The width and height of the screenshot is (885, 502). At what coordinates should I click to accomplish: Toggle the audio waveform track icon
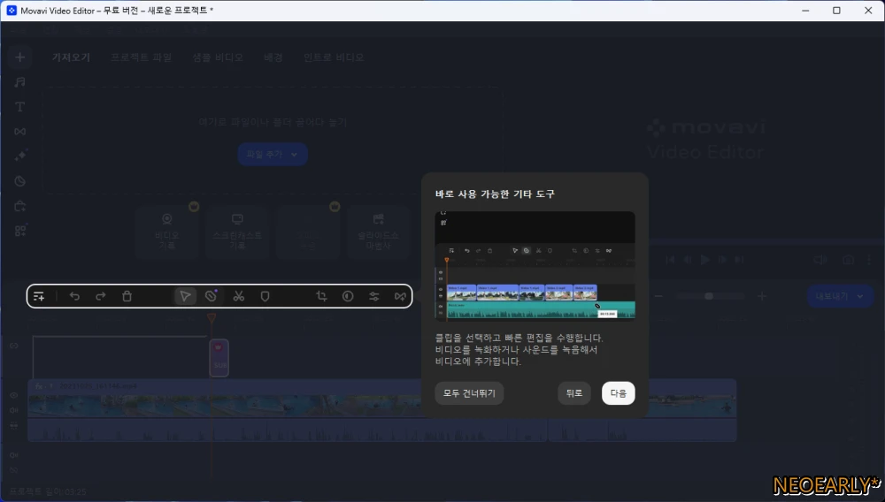[x=14, y=426]
